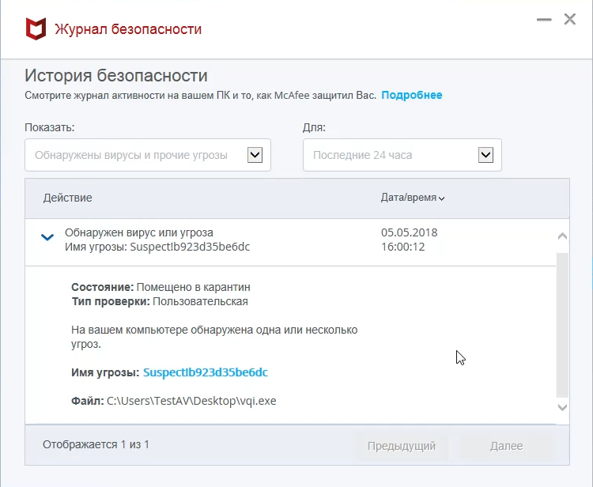The image size is (593, 487).
Task: Minimize the Журнал безопасности window
Action: [x=543, y=20]
